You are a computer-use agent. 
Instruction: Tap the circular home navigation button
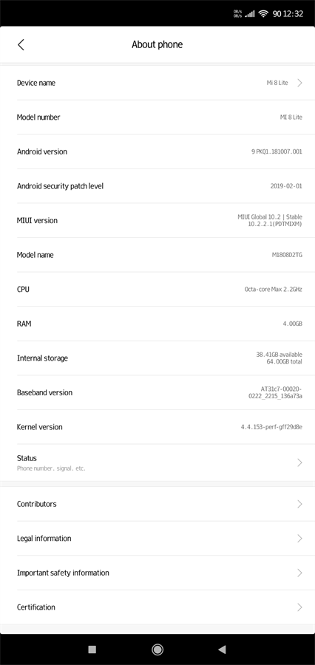pyautogui.click(x=157, y=649)
